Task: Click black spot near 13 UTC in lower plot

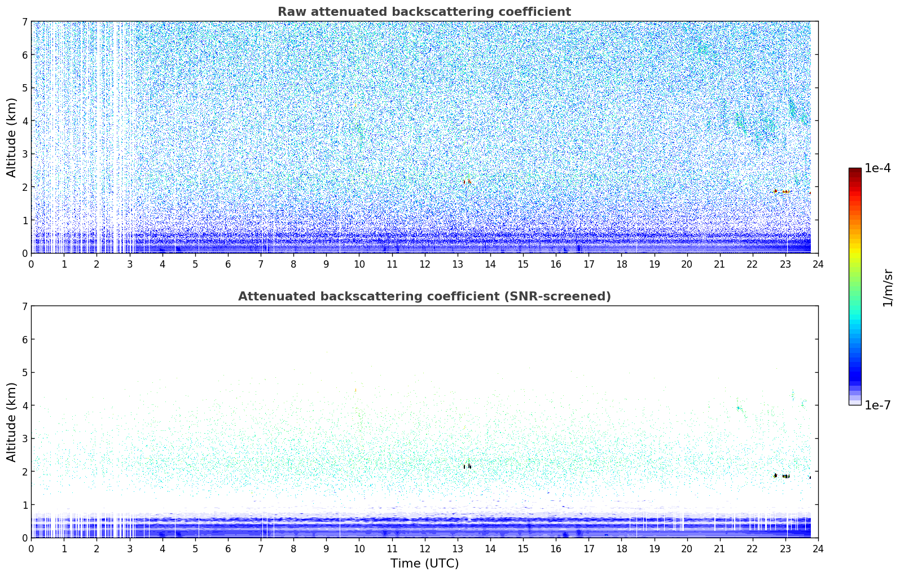Action: pyautogui.click(x=467, y=466)
